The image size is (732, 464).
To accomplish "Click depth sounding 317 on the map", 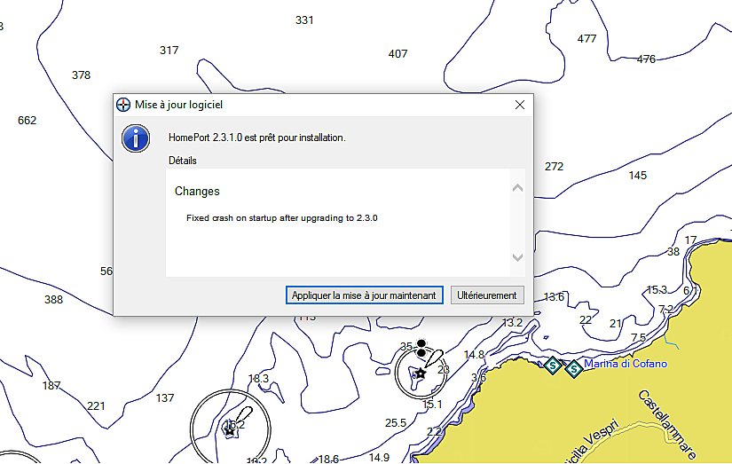I will pyautogui.click(x=169, y=51).
